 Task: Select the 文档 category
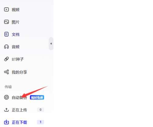(x=16, y=34)
